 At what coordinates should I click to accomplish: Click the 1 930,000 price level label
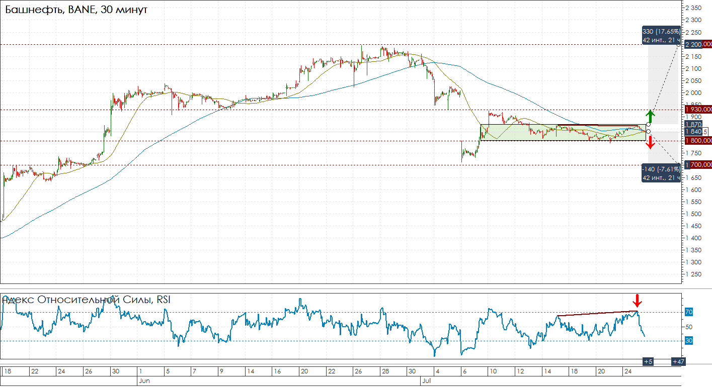pyautogui.click(x=699, y=109)
